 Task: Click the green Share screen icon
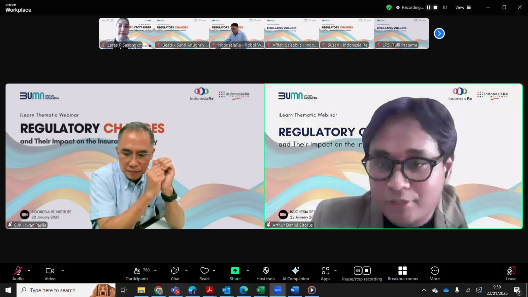tap(235, 271)
